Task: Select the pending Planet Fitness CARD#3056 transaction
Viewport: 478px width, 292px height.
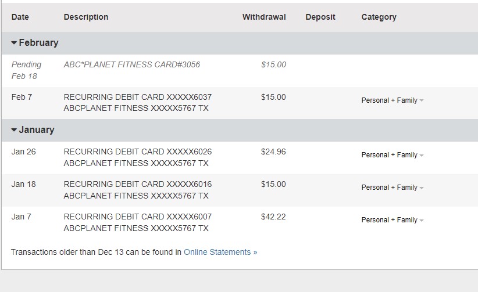Action: (131, 64)
